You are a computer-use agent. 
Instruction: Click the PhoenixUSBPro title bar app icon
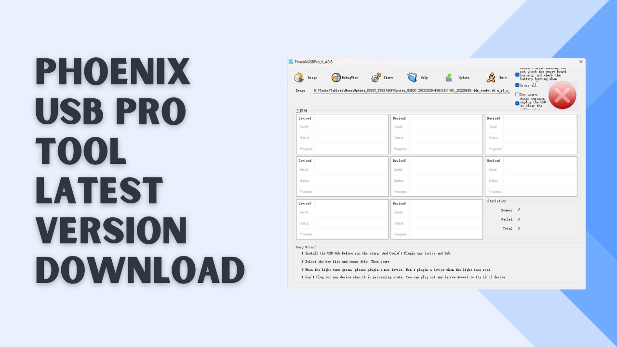pyautogui.click(x=291, y=62)
